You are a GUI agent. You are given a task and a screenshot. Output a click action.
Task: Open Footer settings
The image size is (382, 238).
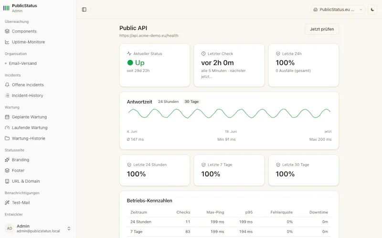[18, 170]
